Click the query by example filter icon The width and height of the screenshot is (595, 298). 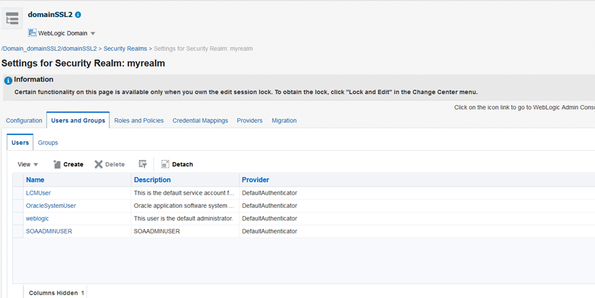[x=142, y=164]
